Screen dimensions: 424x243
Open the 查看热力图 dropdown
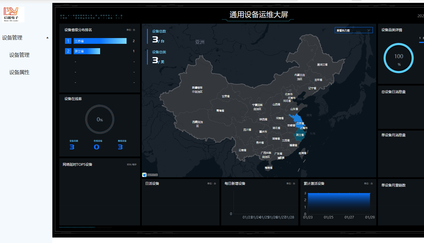pos(354,30)
